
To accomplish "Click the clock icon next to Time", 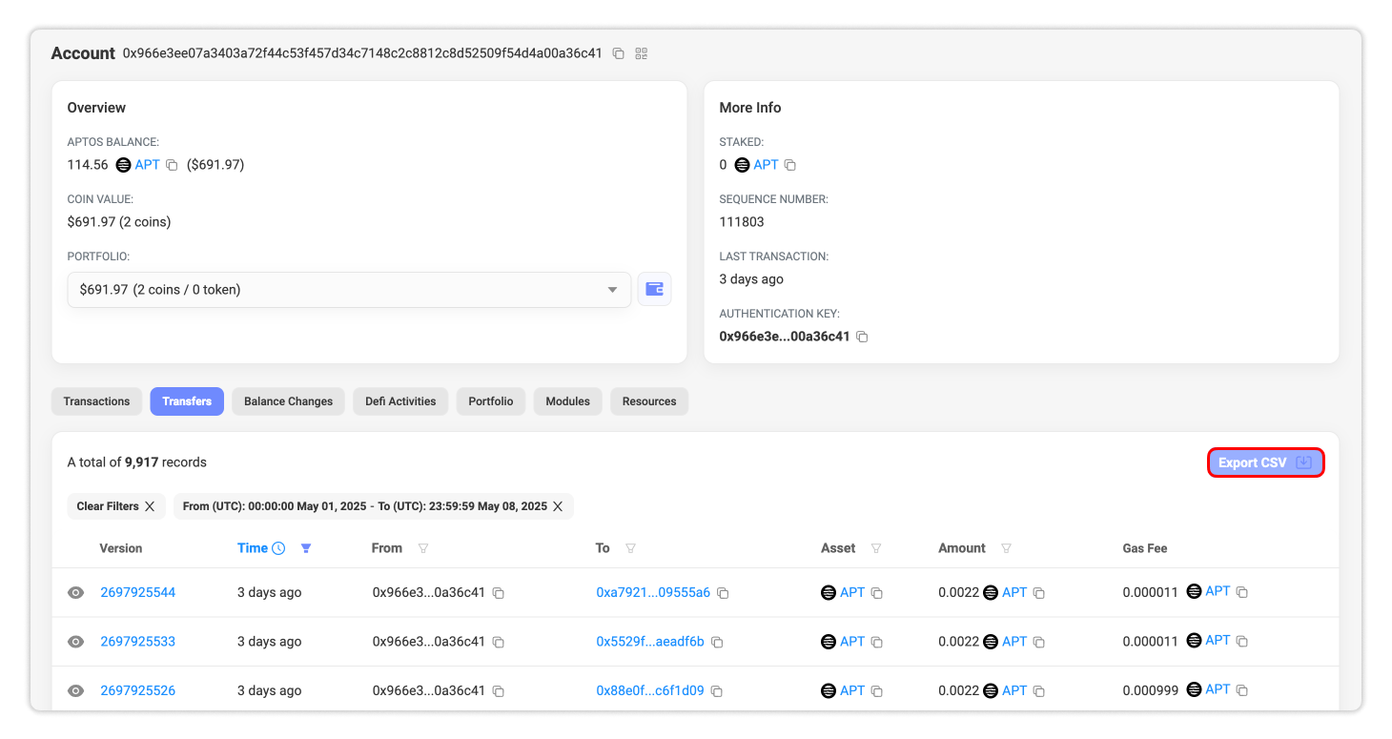I will [x=278, y=548].
